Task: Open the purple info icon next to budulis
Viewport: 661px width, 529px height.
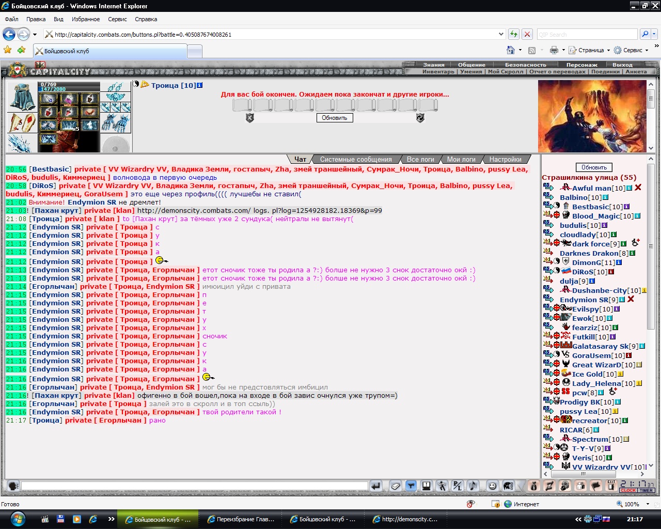Action: (x=604, y=225)
